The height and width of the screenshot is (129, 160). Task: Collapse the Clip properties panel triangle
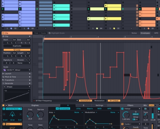30,36
